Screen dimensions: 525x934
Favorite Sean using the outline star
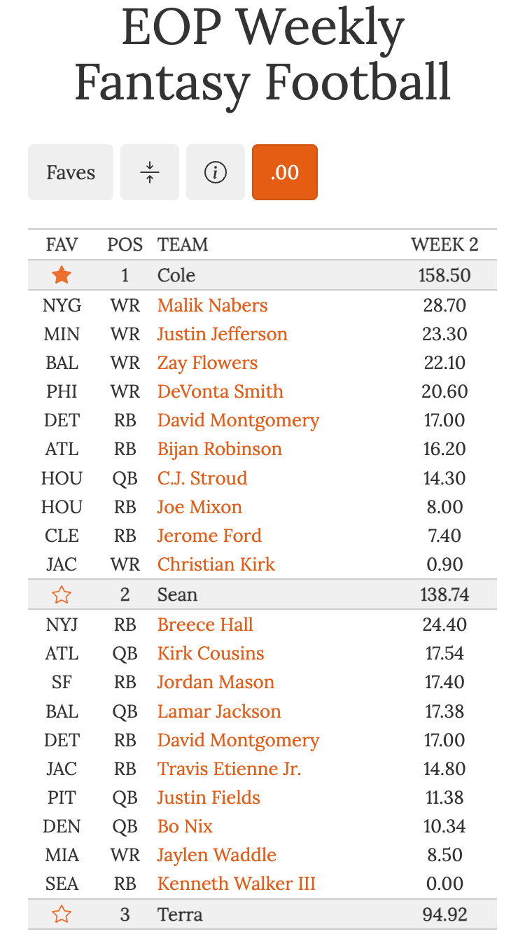(x=62, y=595)
